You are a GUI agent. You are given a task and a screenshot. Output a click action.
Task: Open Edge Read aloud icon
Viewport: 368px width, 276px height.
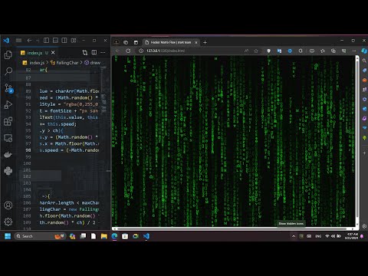246,51
